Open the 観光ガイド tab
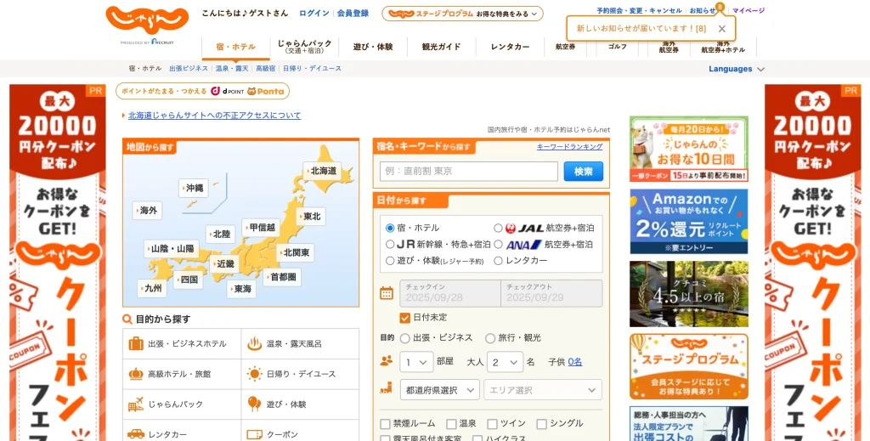 tap(441, 47)
